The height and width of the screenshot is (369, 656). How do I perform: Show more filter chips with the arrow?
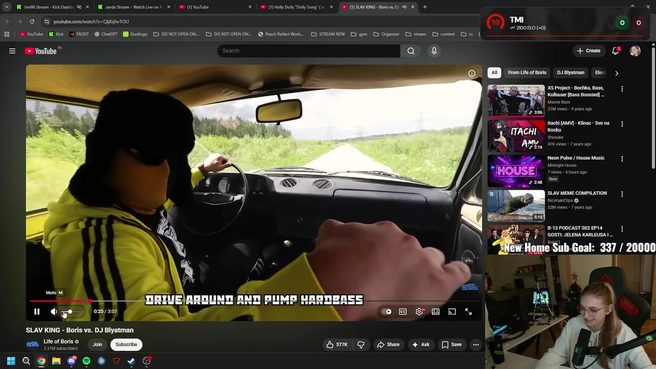[x=617, y=73]
